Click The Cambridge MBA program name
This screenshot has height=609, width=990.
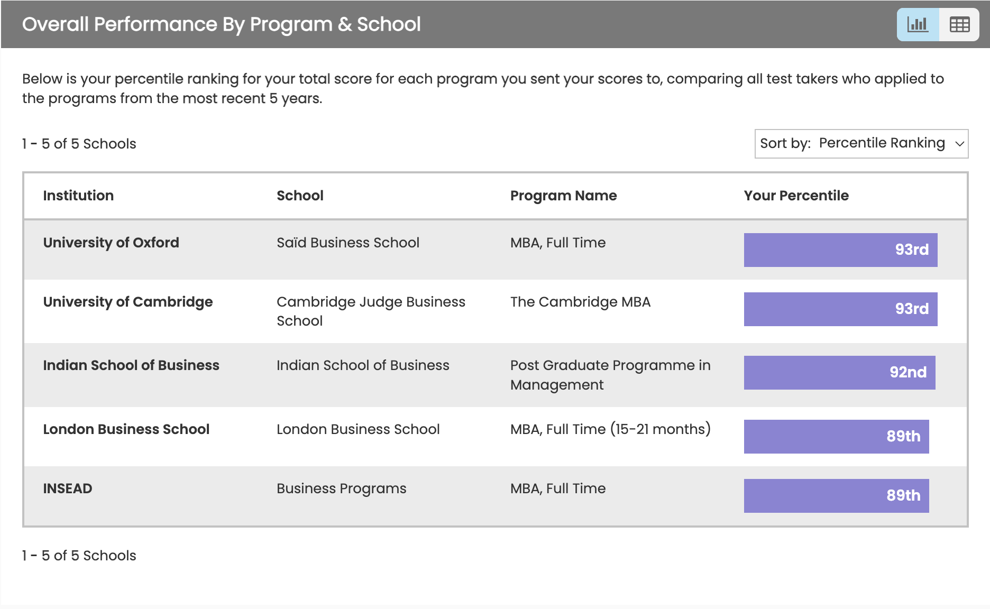tap(580, 302)
